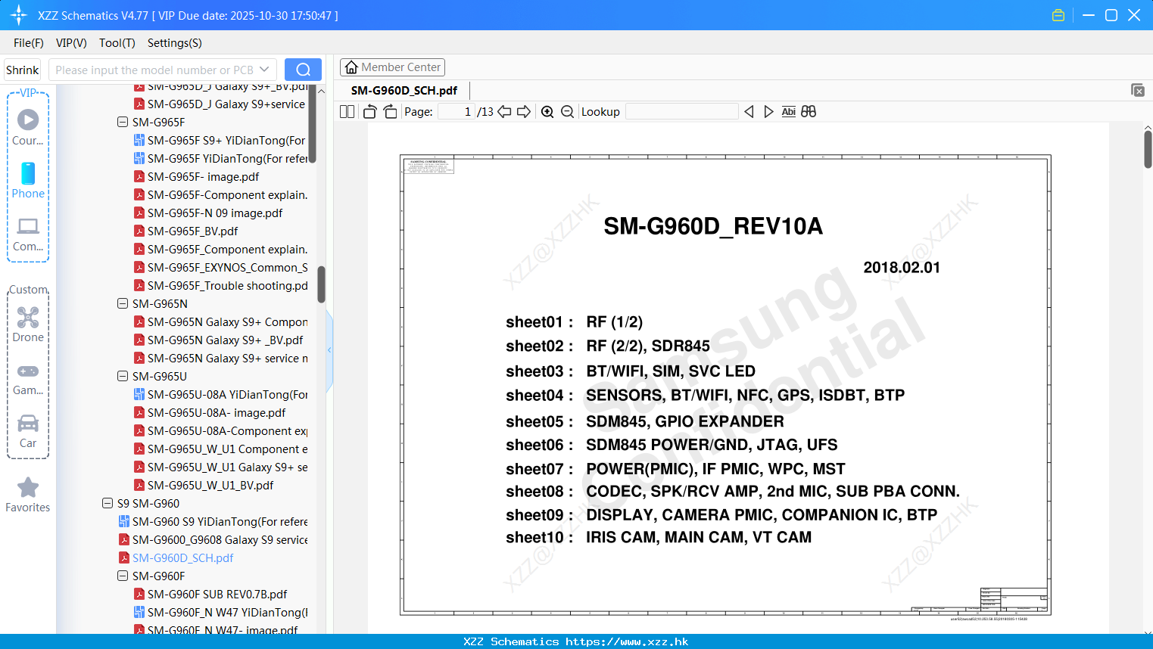Image resolution: width=1153 pixels, height=649 pixels.
Task: Select the Phone category icon
Action: tap(28, 180)
